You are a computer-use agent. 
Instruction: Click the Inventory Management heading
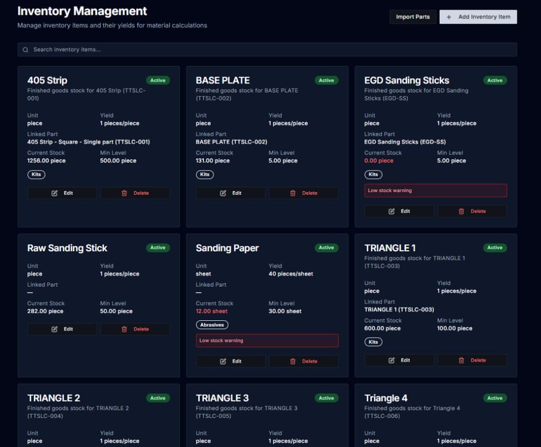tap(82, 11)
